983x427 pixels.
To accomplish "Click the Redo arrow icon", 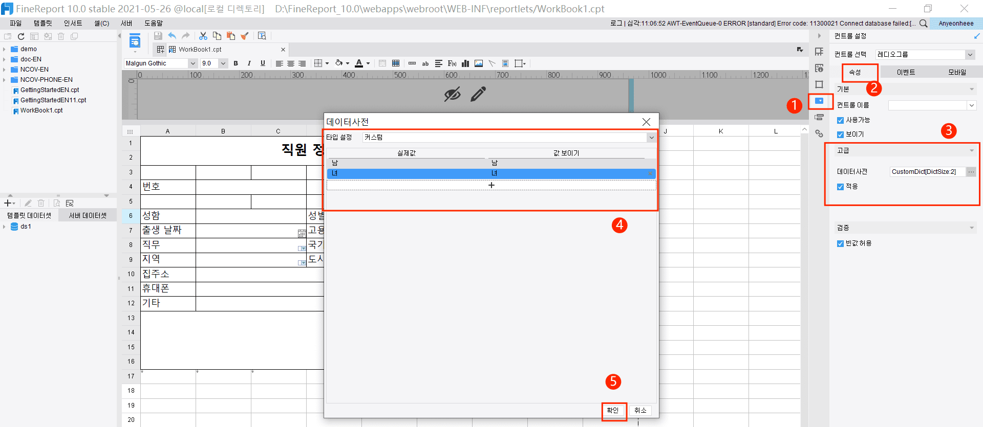I will [186, 36].
